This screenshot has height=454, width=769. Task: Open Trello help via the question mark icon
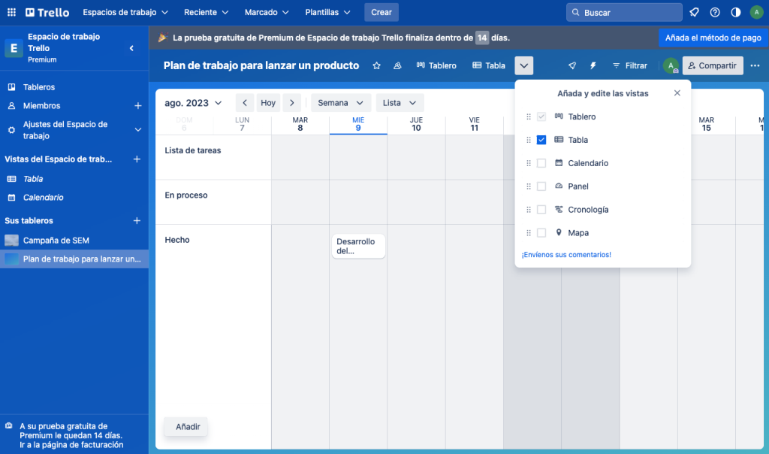coord(714,11)
